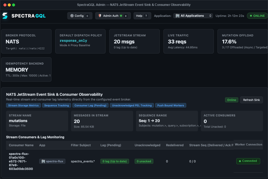This screenshot has height=179, width=268.
Task: Open the Admin Auth button
Action: click(113, 16)
